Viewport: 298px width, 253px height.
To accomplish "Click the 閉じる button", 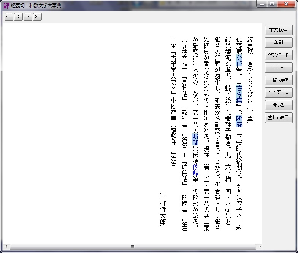I will (279, 105).
